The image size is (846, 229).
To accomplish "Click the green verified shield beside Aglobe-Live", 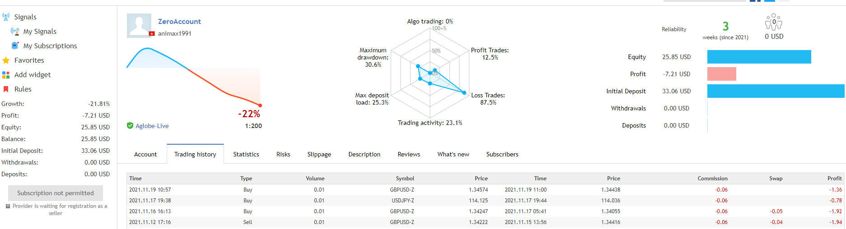I will pyautogui.click(x=130, y=126).
